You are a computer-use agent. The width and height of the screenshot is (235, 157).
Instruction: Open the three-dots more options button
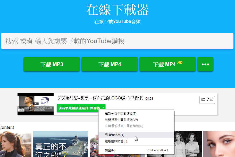[205, 64]
